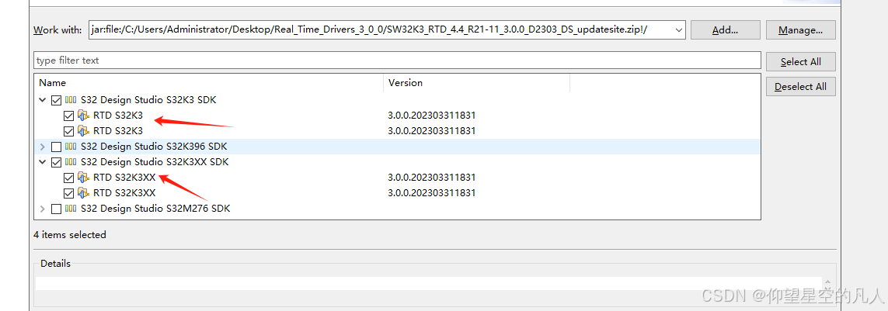Click the category icon beside S32K396 SDK
The height and width of the screenshot is (311, 888).
(x=71, y=147)
